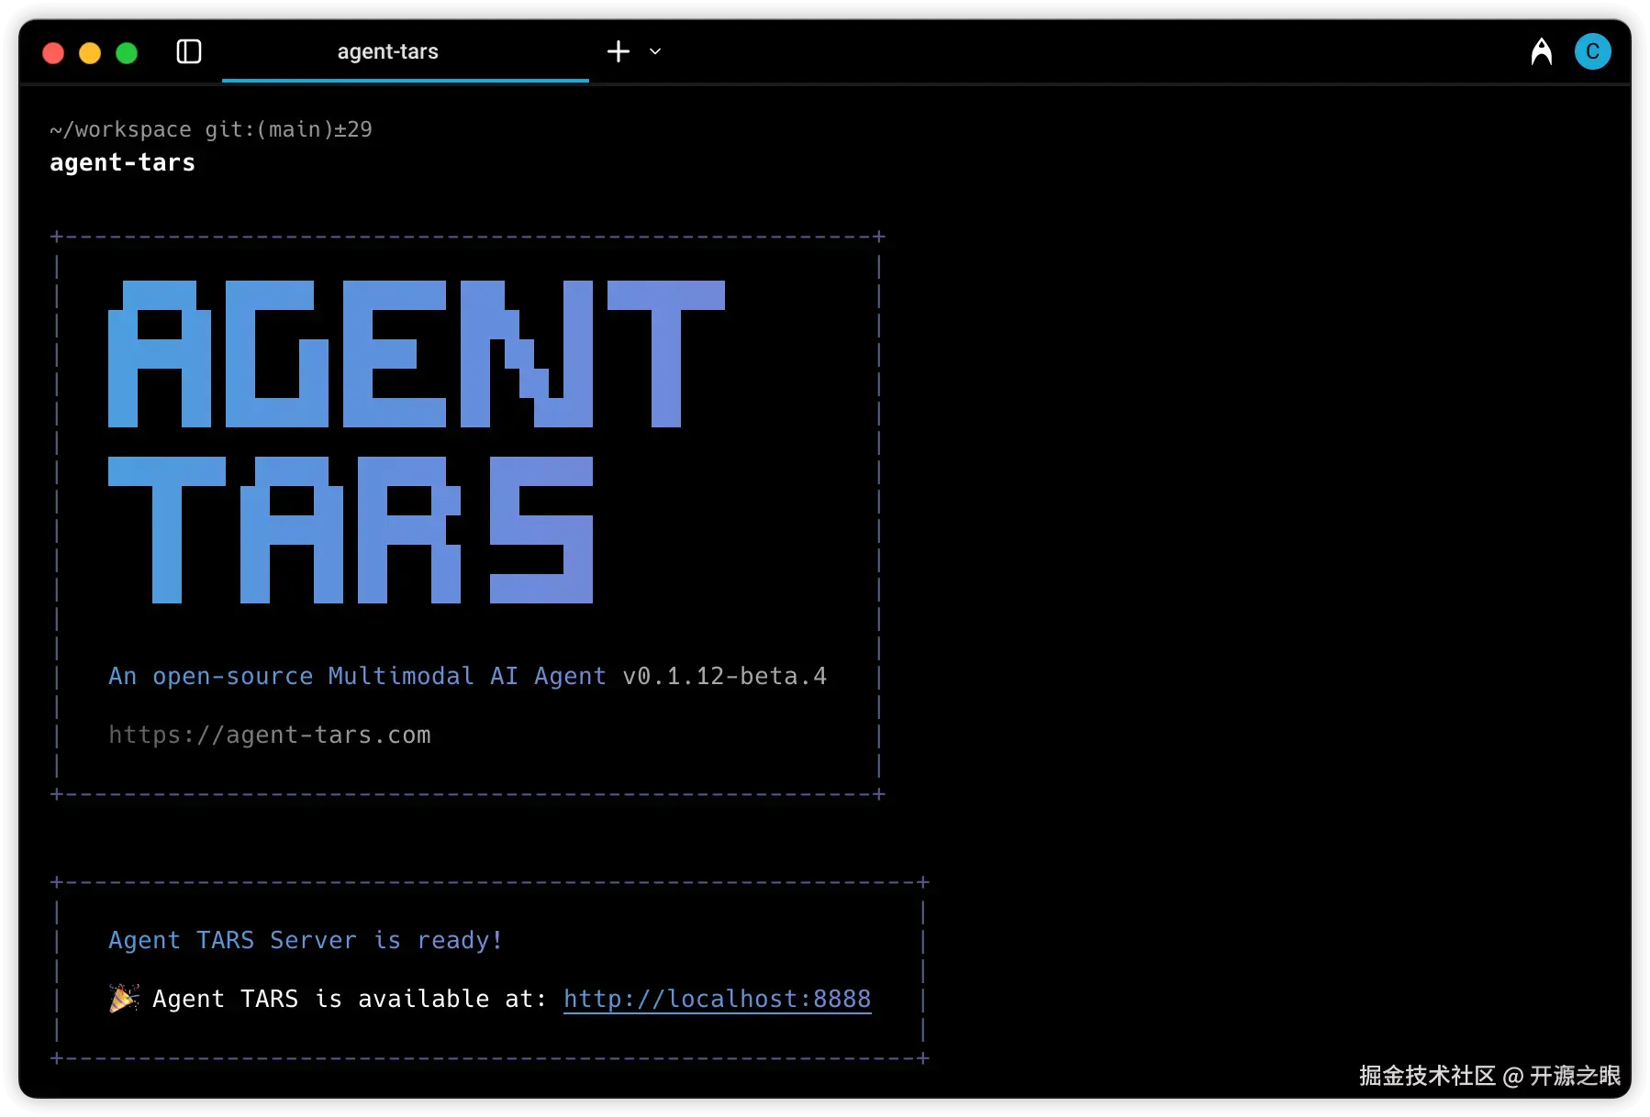Click the agent-tars command text
The image size is (1650, 1117).
point(122,162)
